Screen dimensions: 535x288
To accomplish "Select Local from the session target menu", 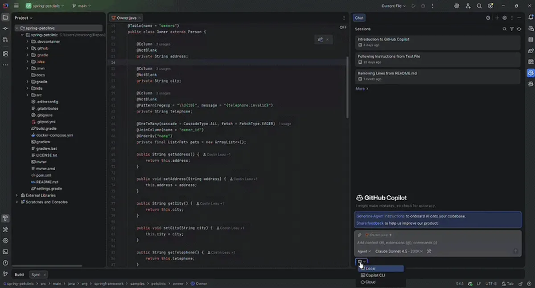I will click(x=381, y=268).
